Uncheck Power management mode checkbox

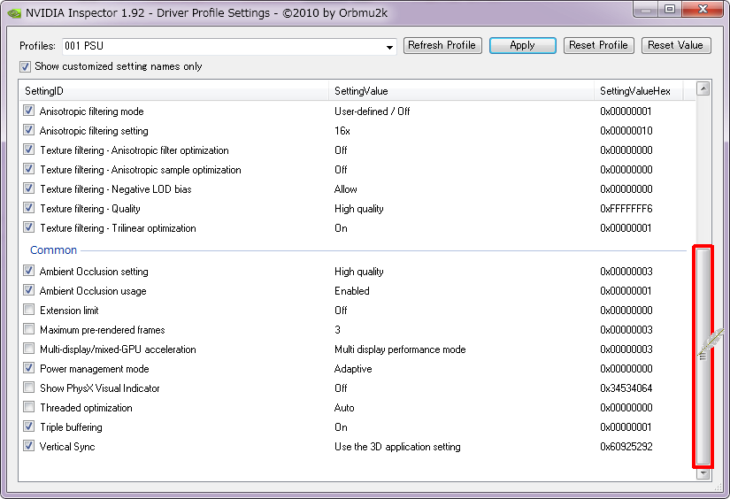click(x=29, y=368)
